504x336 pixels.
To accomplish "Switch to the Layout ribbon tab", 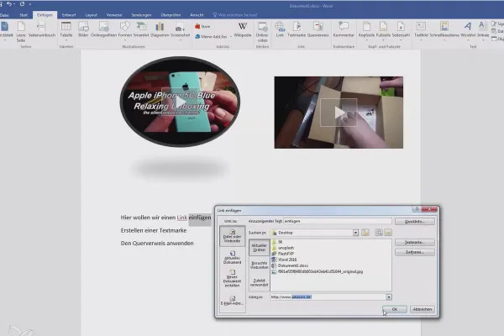I will [x=91, y=15].
